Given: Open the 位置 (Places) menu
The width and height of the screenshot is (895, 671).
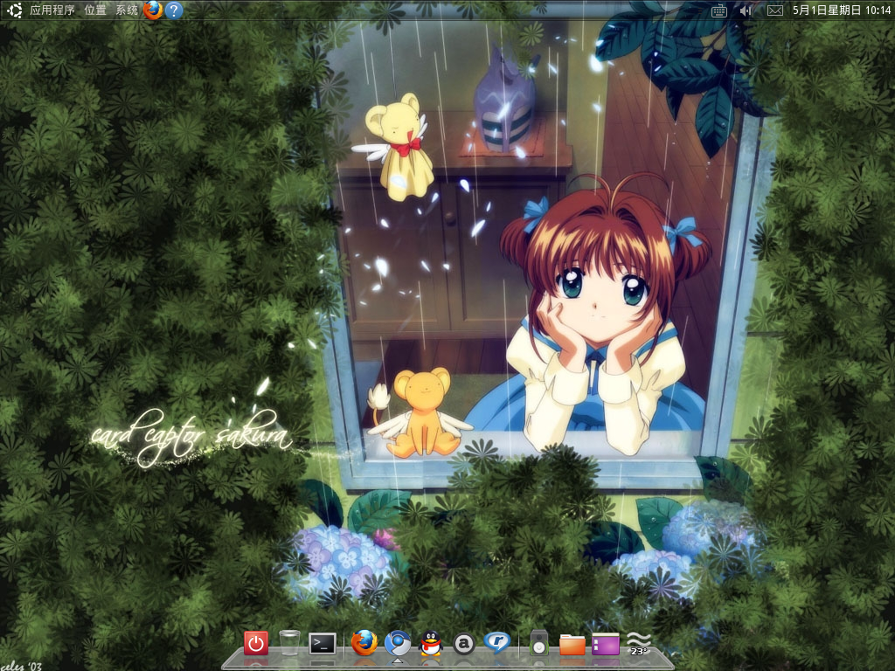Looking at the screenshot, I should [95, 10].
